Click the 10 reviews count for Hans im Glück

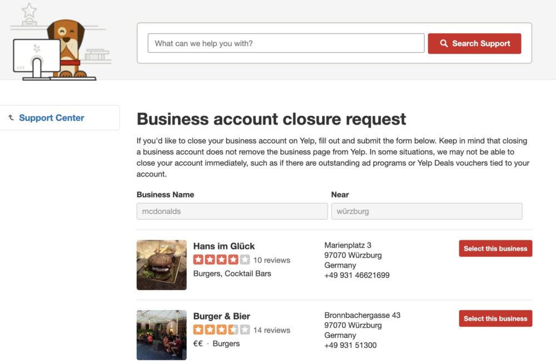[272, 260]
